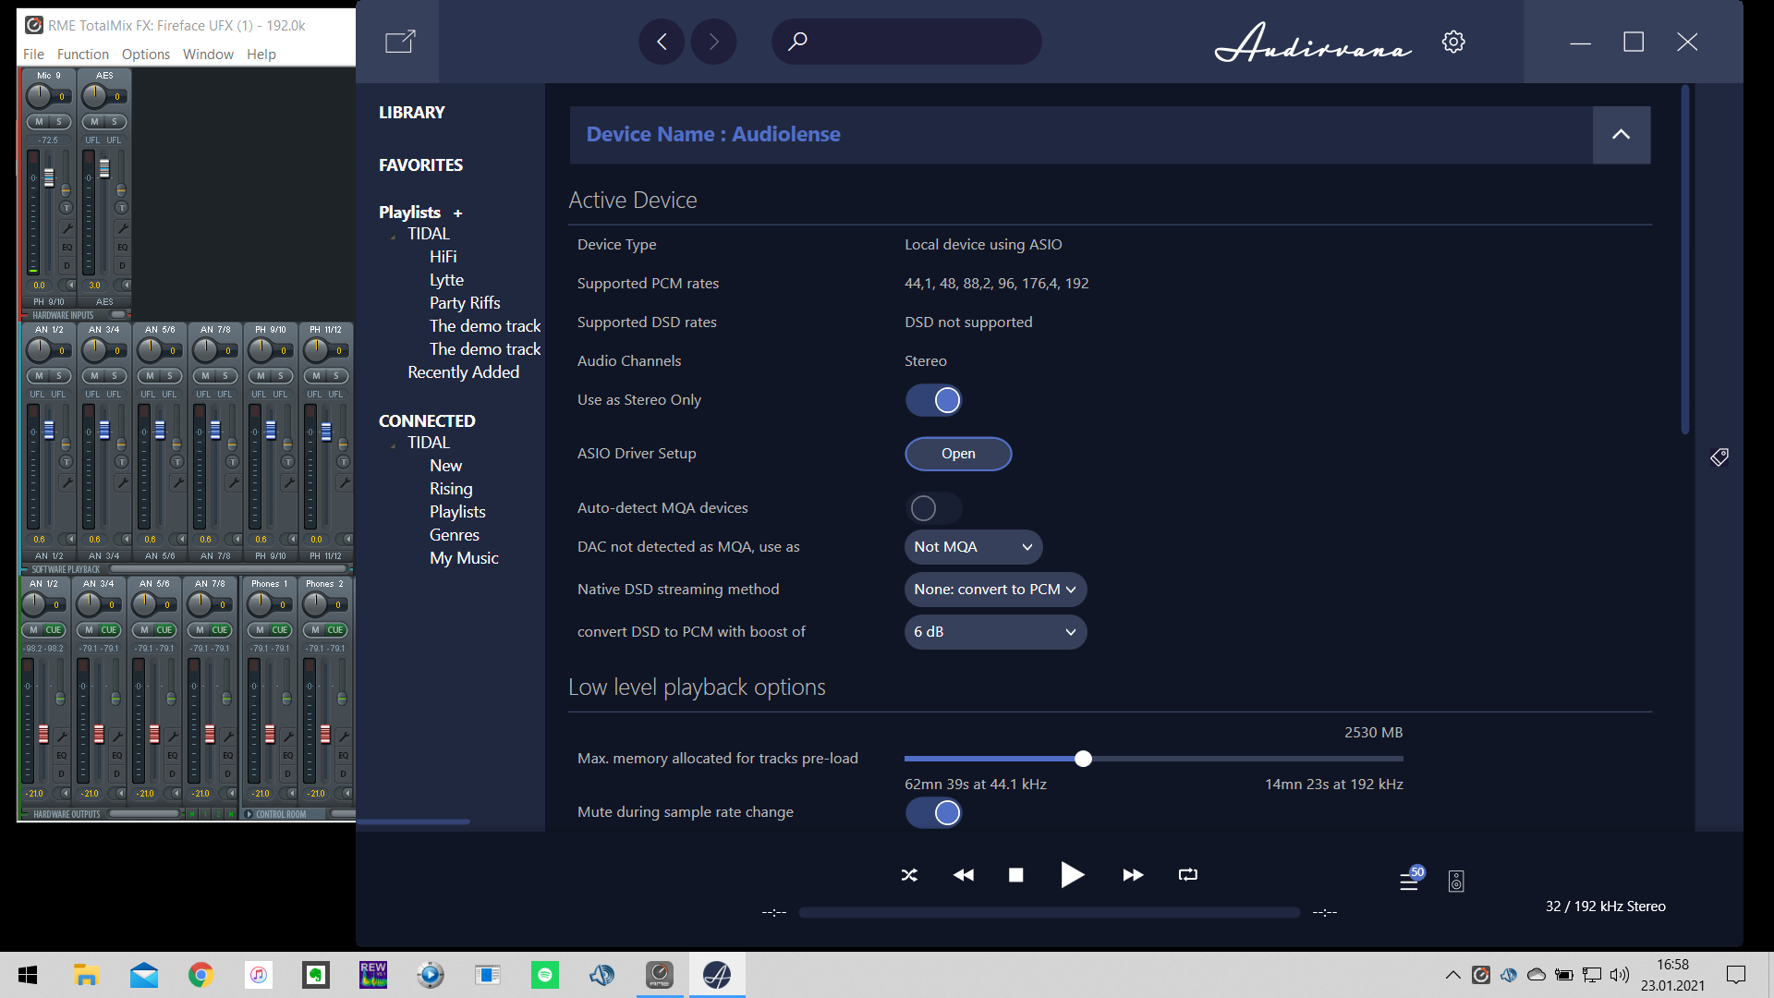Click the volume icon in system tray

(x=1619, y=975)
